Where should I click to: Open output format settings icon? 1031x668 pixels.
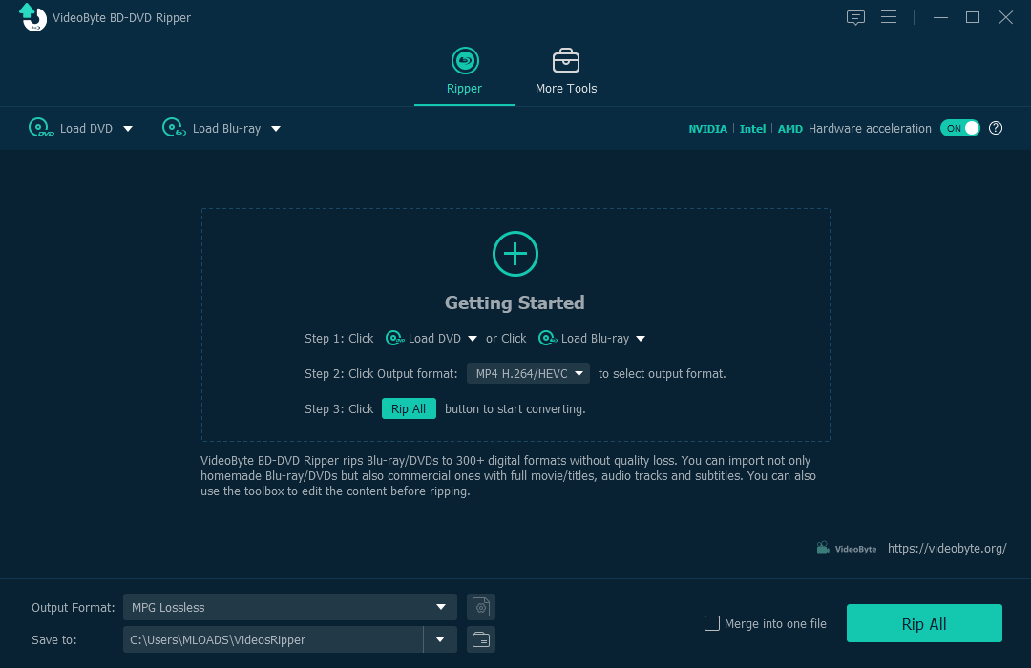tap(481, 607)
